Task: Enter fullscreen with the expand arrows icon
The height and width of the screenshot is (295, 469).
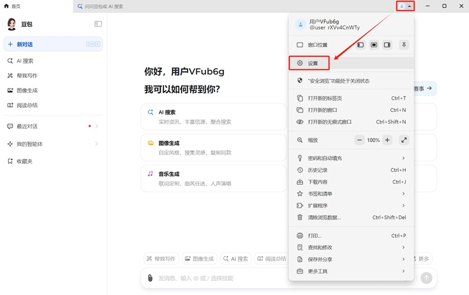Action: (404, 140)
